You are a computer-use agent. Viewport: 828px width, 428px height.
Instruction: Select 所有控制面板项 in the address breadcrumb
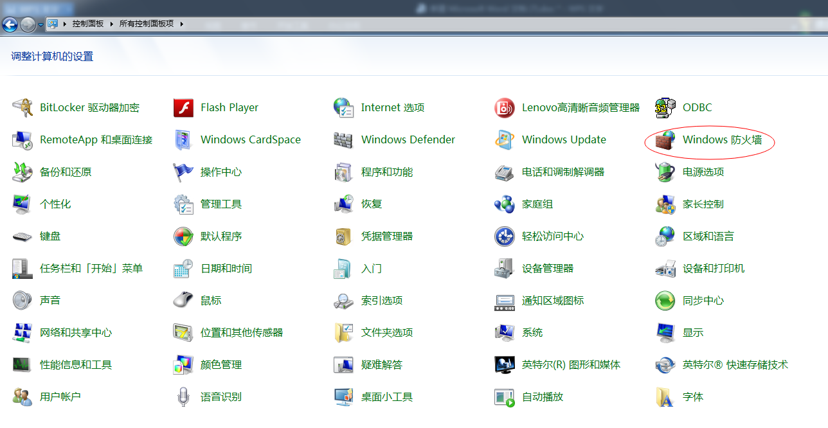147,24
